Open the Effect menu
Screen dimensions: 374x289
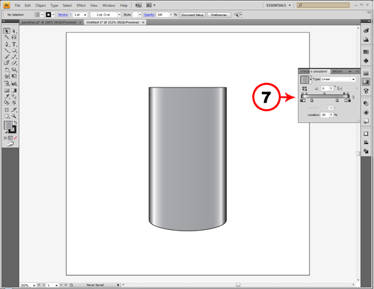(81, 5)
